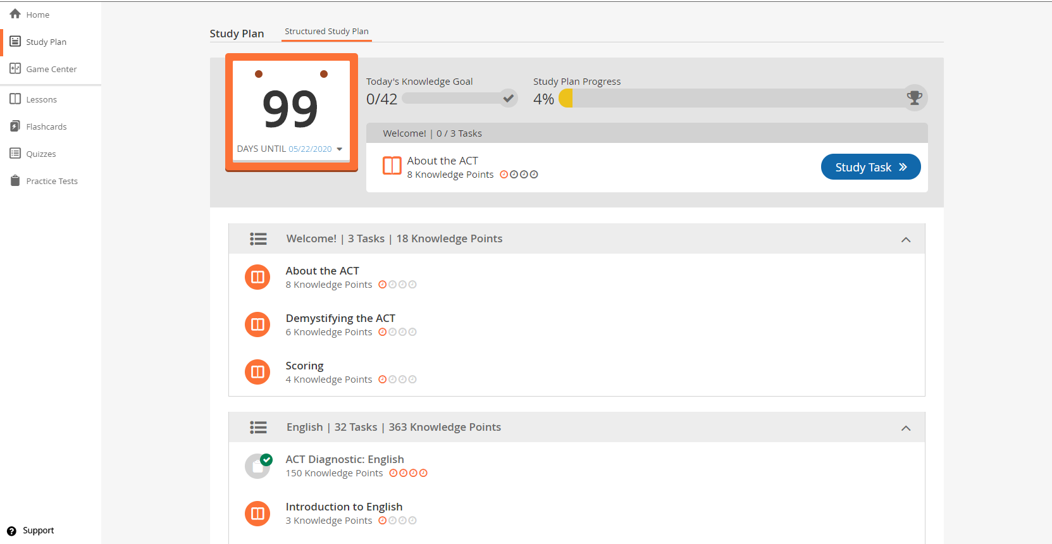Image resolution: width=1052 pixels, height=544 pixels.
Task: Click the Today's Knowledge Goal progress bar
Action: pyautogui.click(x=460, y=98)
